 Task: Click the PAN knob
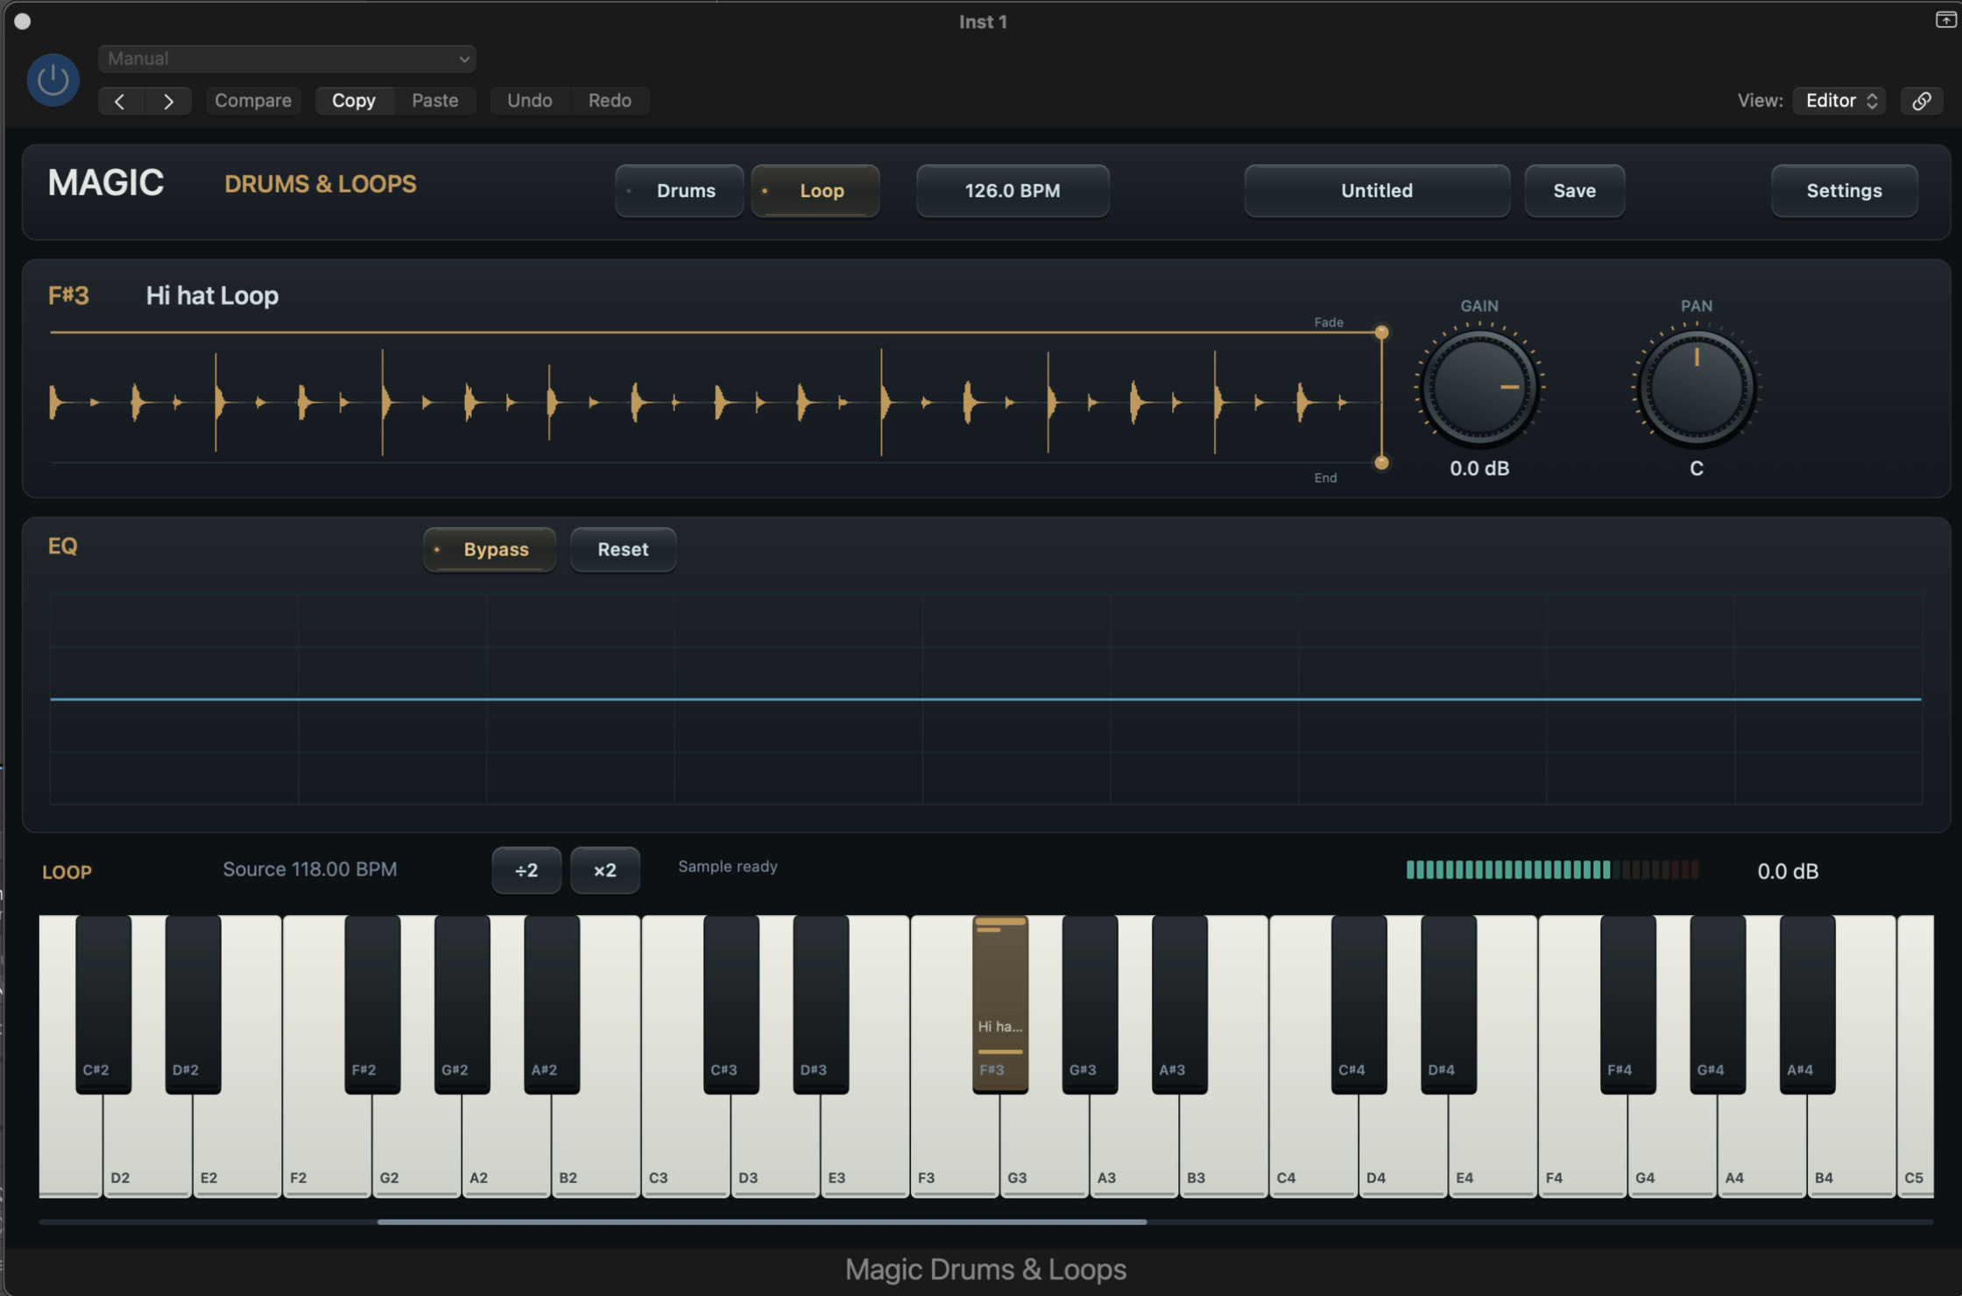tap(1697, 386)
